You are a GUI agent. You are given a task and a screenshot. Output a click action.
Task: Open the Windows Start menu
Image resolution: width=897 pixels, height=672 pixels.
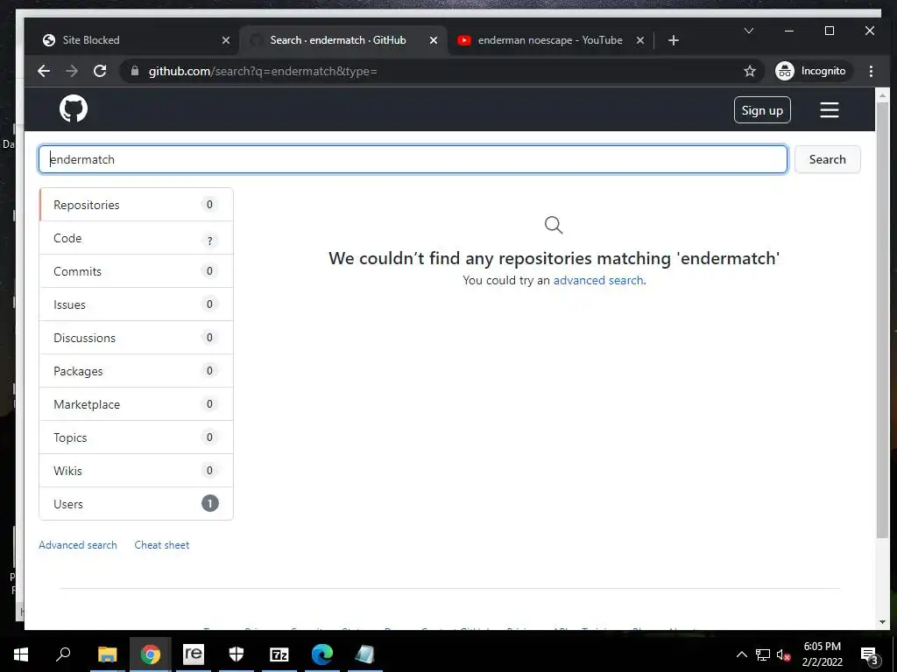tap(21, 654)
